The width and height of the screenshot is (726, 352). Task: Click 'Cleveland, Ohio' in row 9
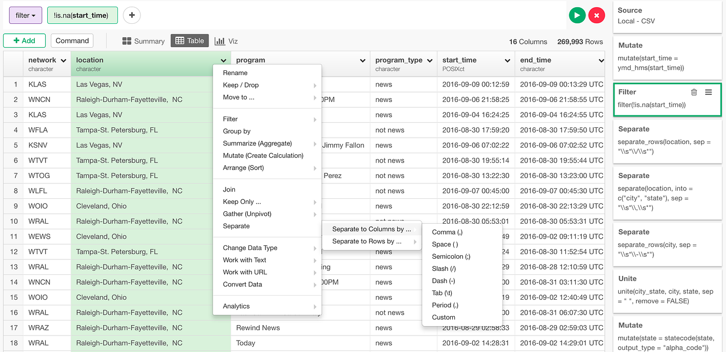tap(150, 206)
